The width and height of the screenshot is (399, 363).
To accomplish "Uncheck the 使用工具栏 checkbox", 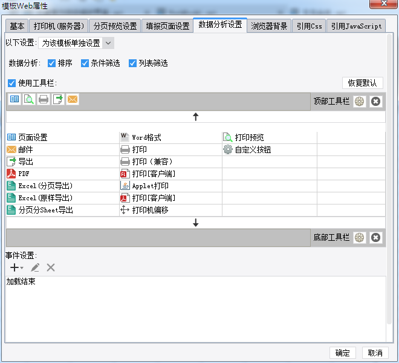I will coord(11,83).
